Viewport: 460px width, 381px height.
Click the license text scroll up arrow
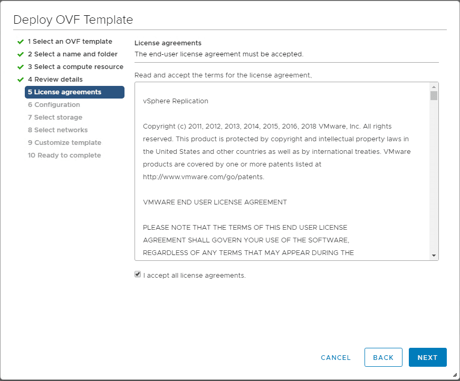(434, 87)
